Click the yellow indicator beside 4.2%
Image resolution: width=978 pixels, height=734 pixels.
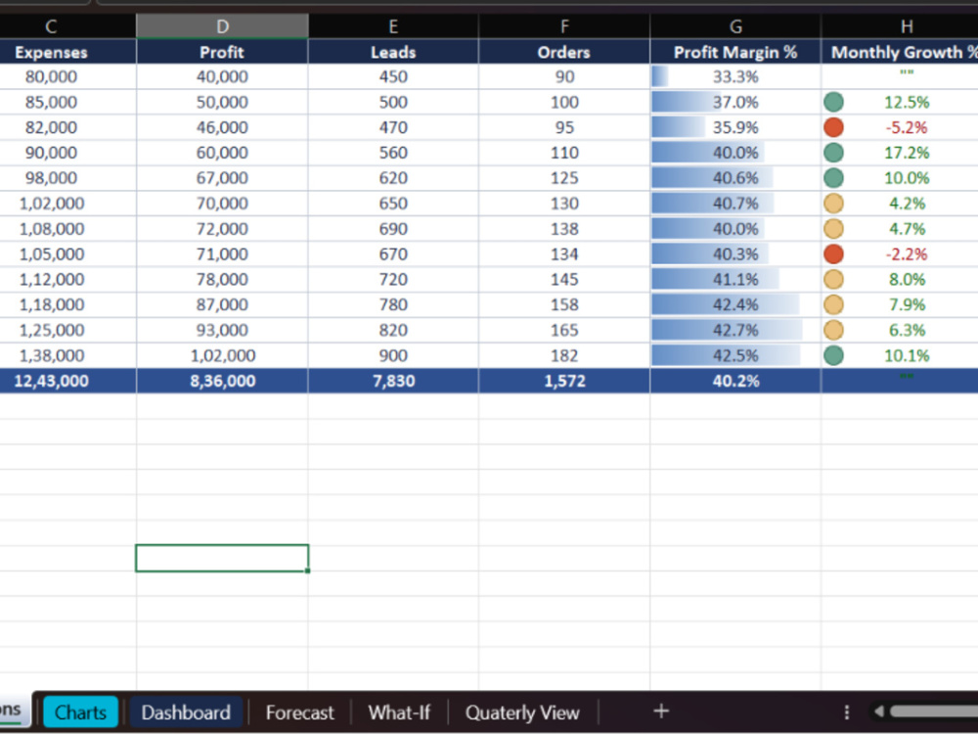click(x=833, y=204)
